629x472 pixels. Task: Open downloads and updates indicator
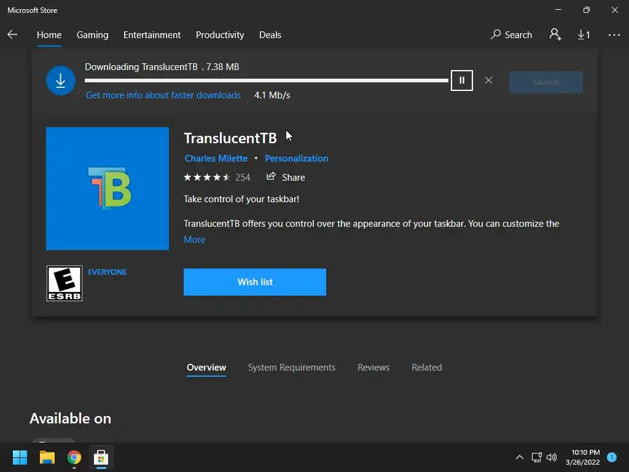click(x=584, y=35)
